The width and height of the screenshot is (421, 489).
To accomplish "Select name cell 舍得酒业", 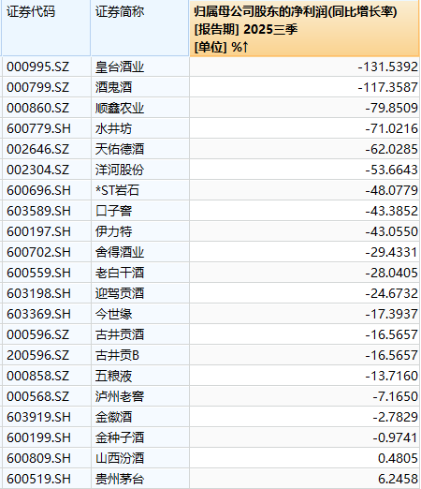I will point(140,252).
